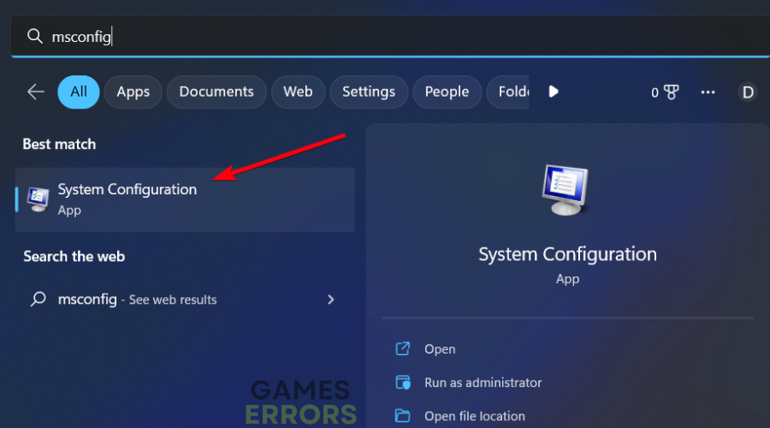Image resolution: width=770 pixels, height=428 pixels.
Task: Switch to the People filter tab
Action: 447,92
